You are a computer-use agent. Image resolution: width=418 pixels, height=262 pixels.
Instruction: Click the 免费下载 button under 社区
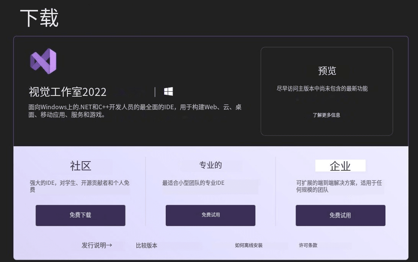[80, 215]
